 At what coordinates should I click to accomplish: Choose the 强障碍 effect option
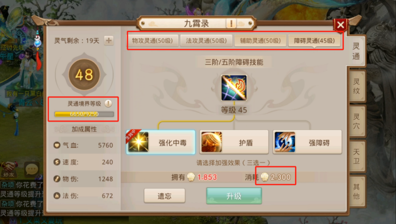pyautogui.click(x=308, y=142)
